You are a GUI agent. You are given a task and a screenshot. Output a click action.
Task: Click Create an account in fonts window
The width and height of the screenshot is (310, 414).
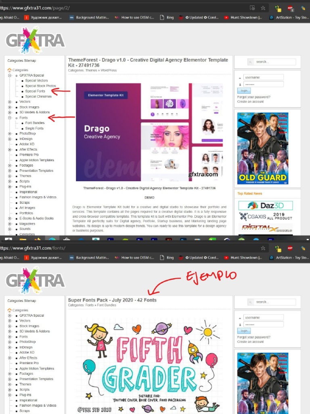tap(250, 342)
